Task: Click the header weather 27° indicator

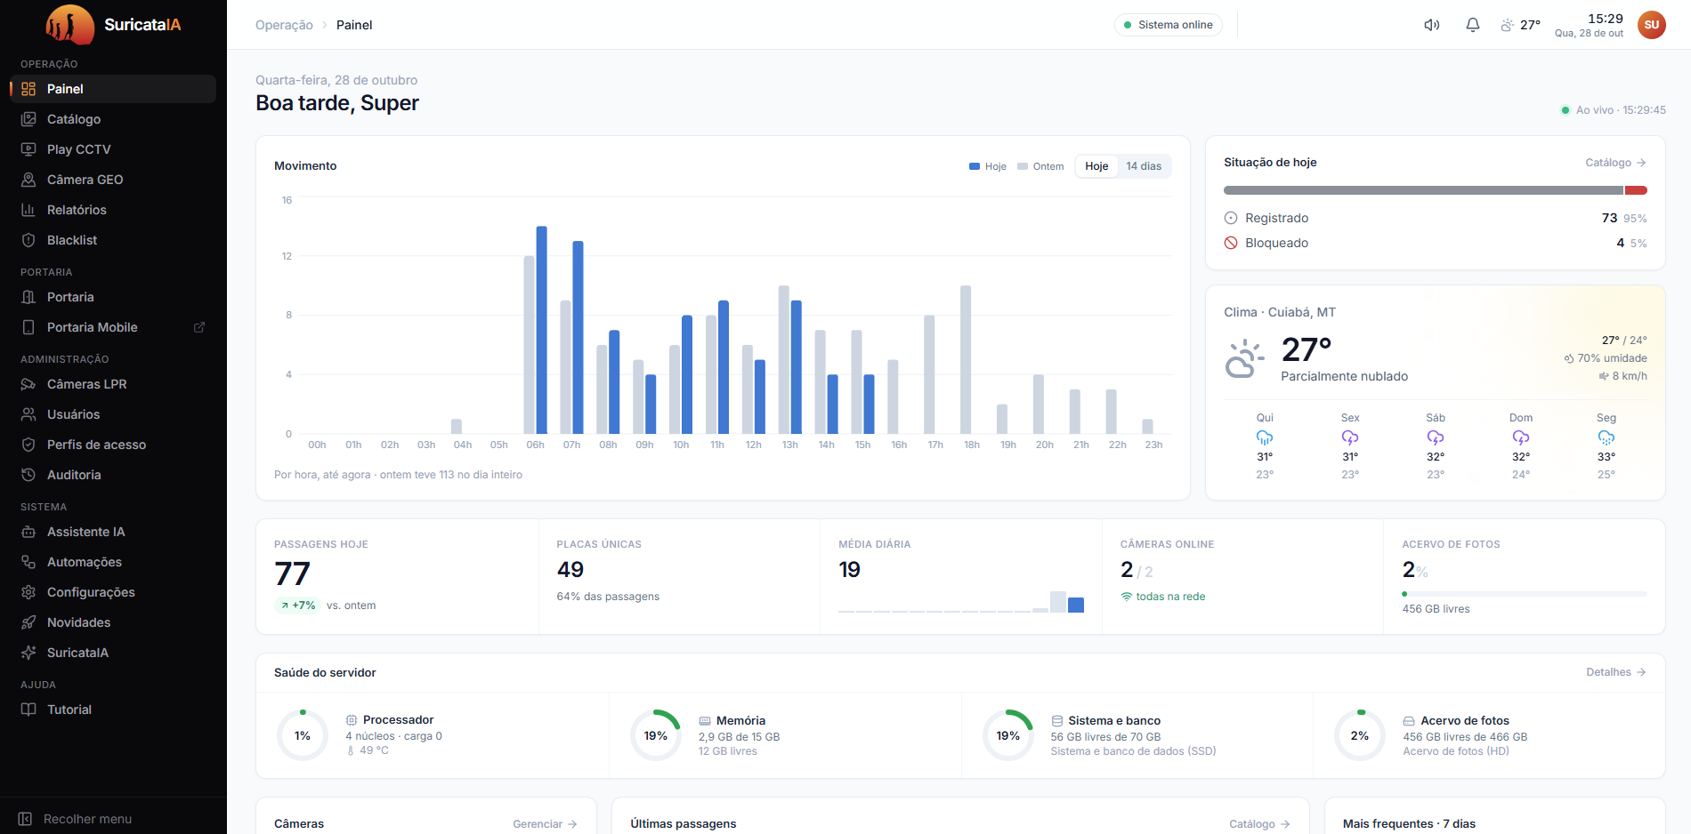Action: 1520,25
